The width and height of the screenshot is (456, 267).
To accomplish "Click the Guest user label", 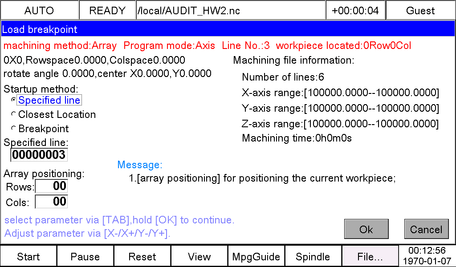I will [420, 11].
